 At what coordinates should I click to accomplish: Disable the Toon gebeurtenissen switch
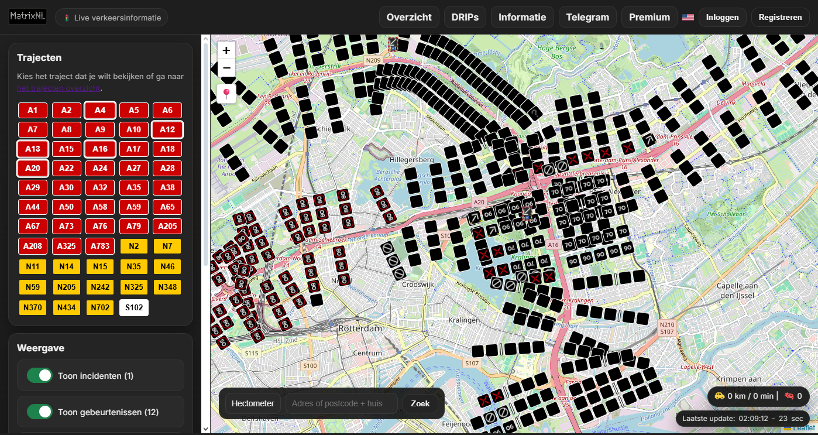[40, 412]
